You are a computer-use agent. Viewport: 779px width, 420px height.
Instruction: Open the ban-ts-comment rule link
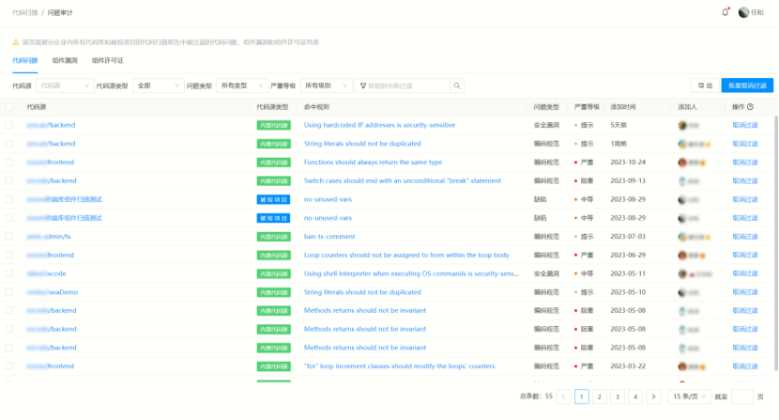(x=328, y=237)
